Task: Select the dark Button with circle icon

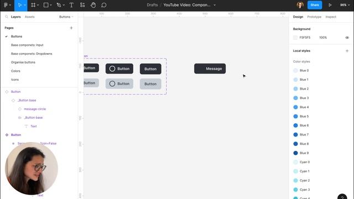Action: tap(119, 69)
